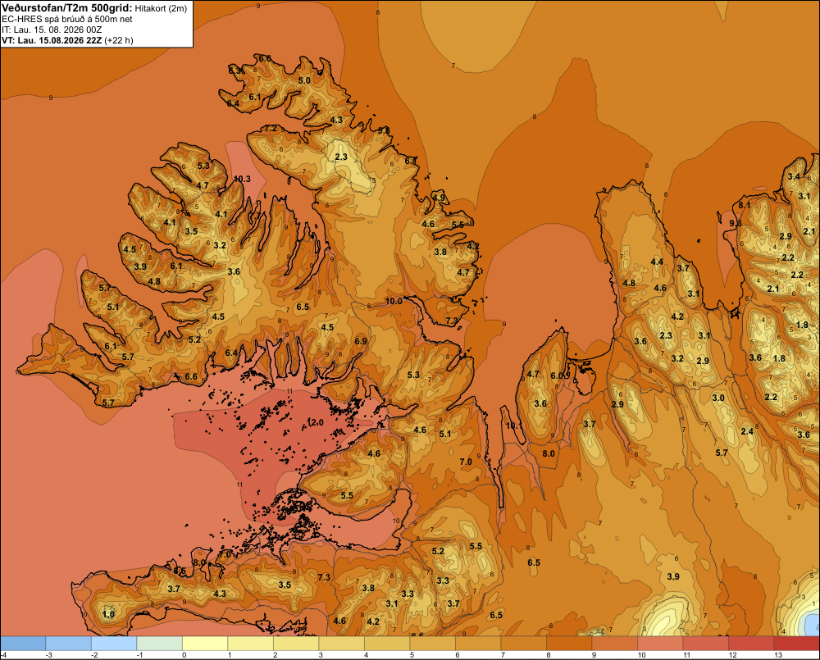Image resolution: width=820 pixels, height=660 pixels.
Task: Select the 10.0 coastal temperature label
Action: click(x=394, y=301)
